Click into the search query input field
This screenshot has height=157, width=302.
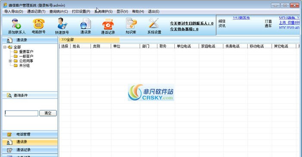click(22, 113)
